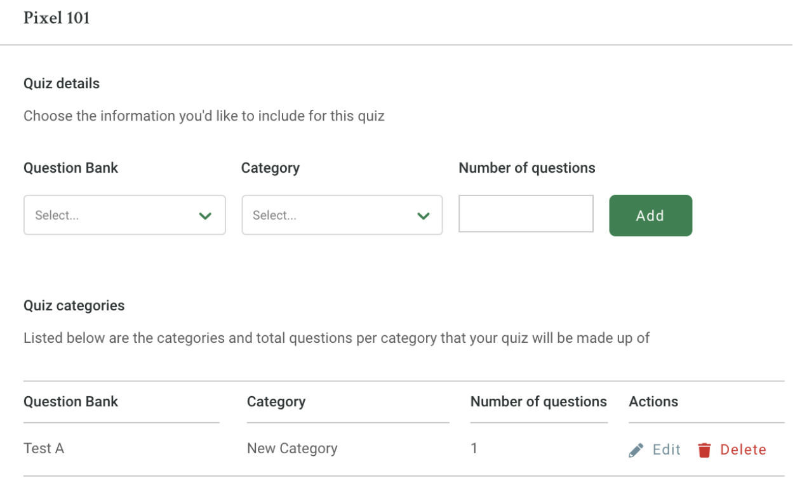Click the Quiz categories section heading
795x485 pixels.
(74, 306)
